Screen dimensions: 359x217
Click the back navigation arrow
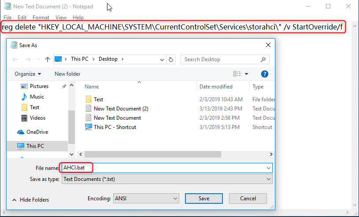[15, 59]
